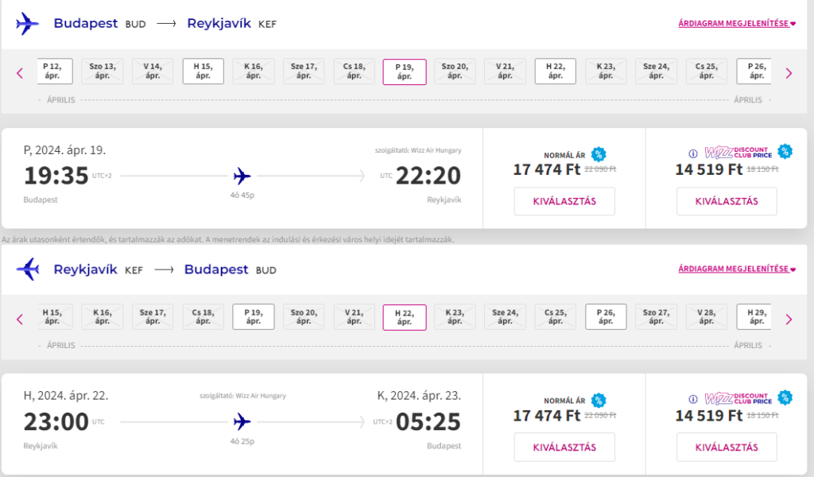Image resolution: width=814 pixels, height=477 pixels.
Task: Choose return normal price Kiválasztás button
Action: (564, 447)
